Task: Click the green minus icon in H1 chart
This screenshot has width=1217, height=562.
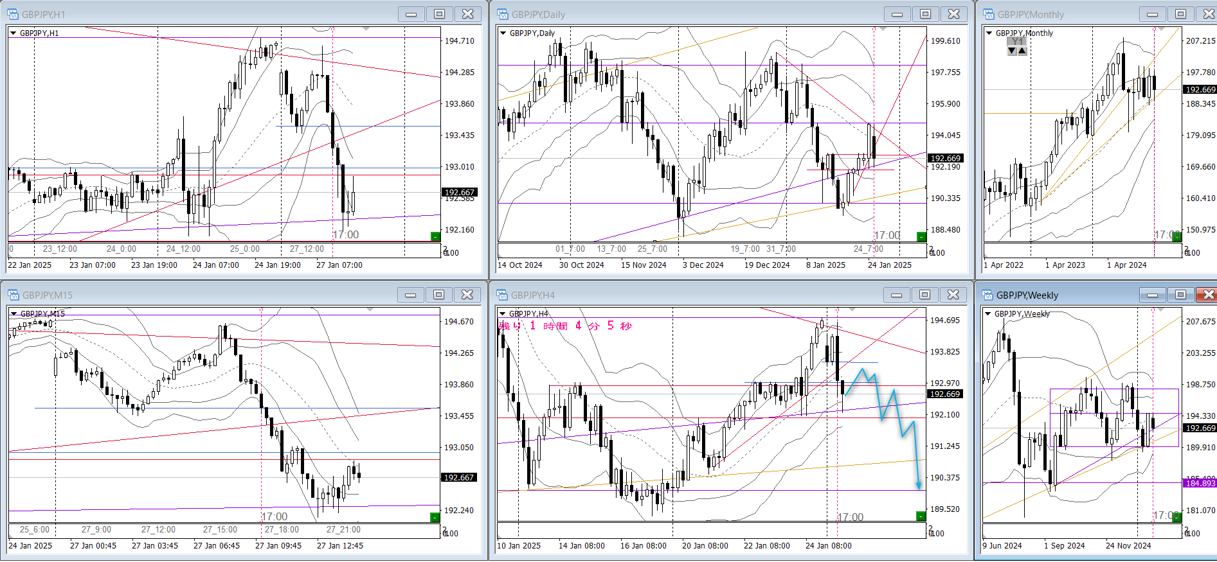Action: coord(435,236)
